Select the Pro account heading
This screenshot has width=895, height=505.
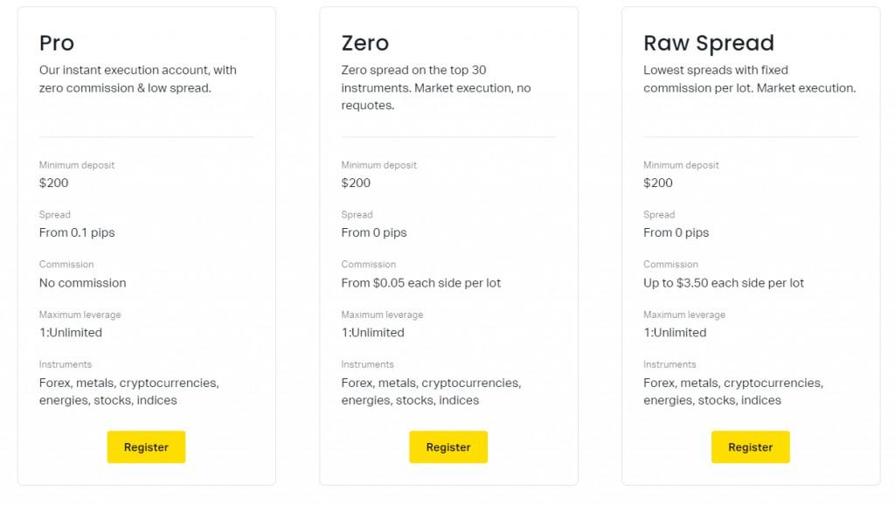57,43
